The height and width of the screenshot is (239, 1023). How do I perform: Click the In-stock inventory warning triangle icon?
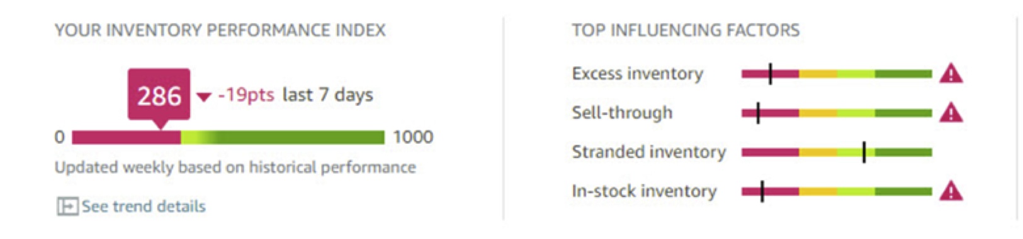951,191
